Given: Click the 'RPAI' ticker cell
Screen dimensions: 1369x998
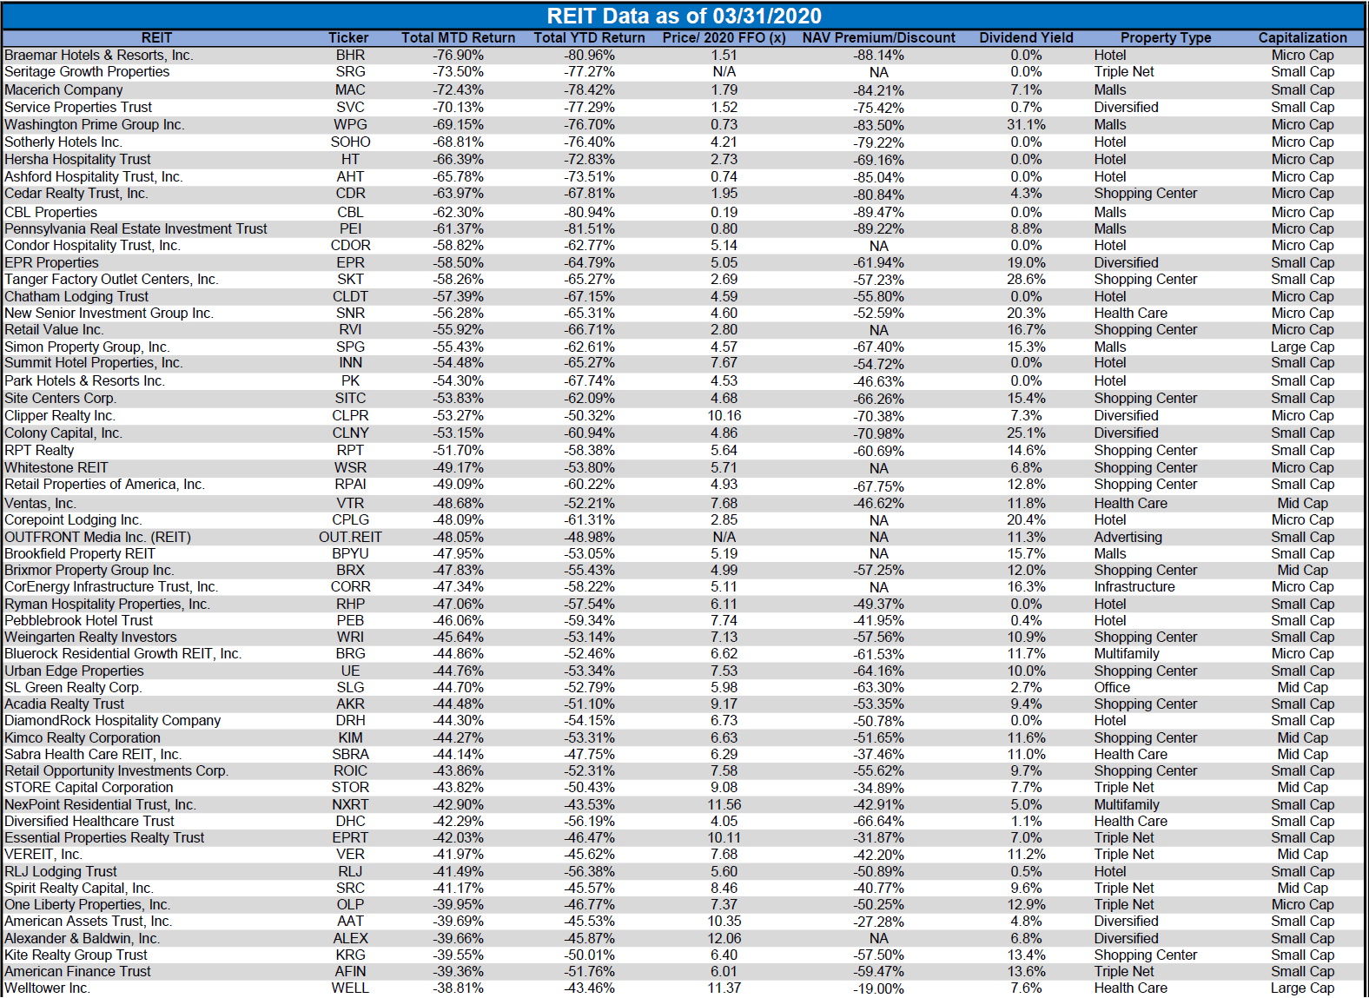Looking at the screenshot, I should click(350, 485).
